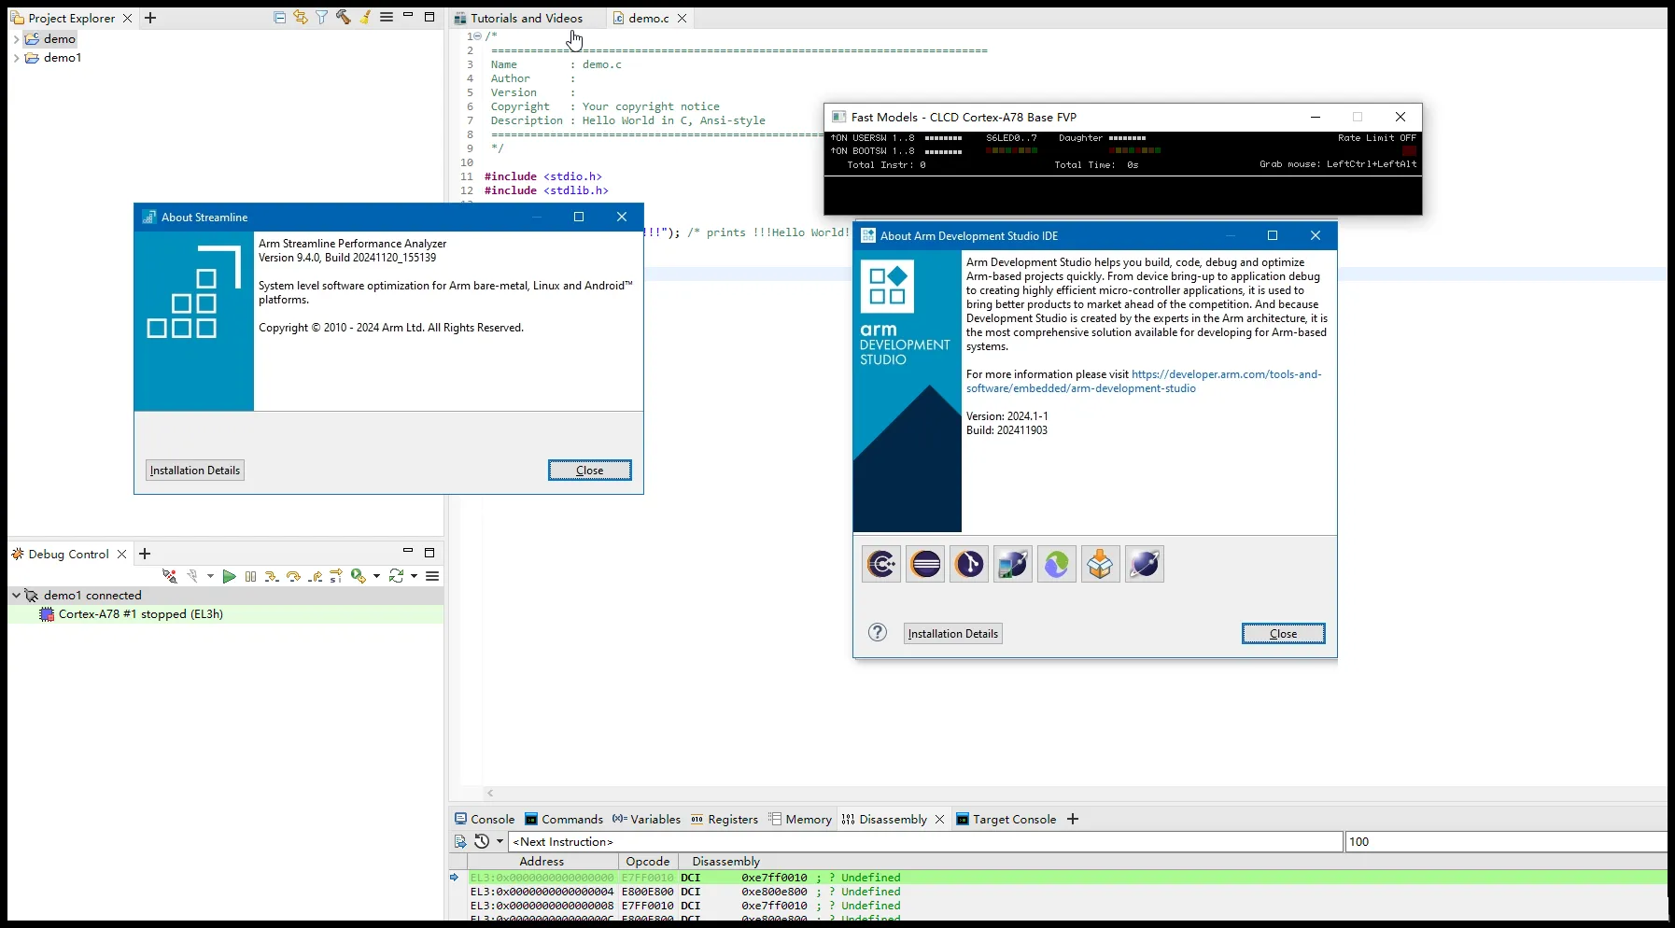Screen dimensions: 1675x928
Task: Click the Disassembly history clock icon
Action: (x=482, y=841)
